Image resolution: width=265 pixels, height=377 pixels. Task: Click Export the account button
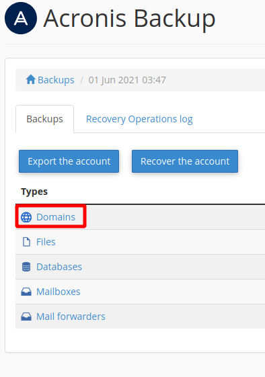pyautogui.click(x=69, y=161)
